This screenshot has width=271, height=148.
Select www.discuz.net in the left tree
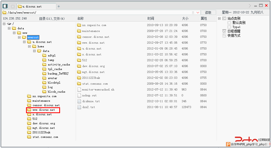(44, 110)
